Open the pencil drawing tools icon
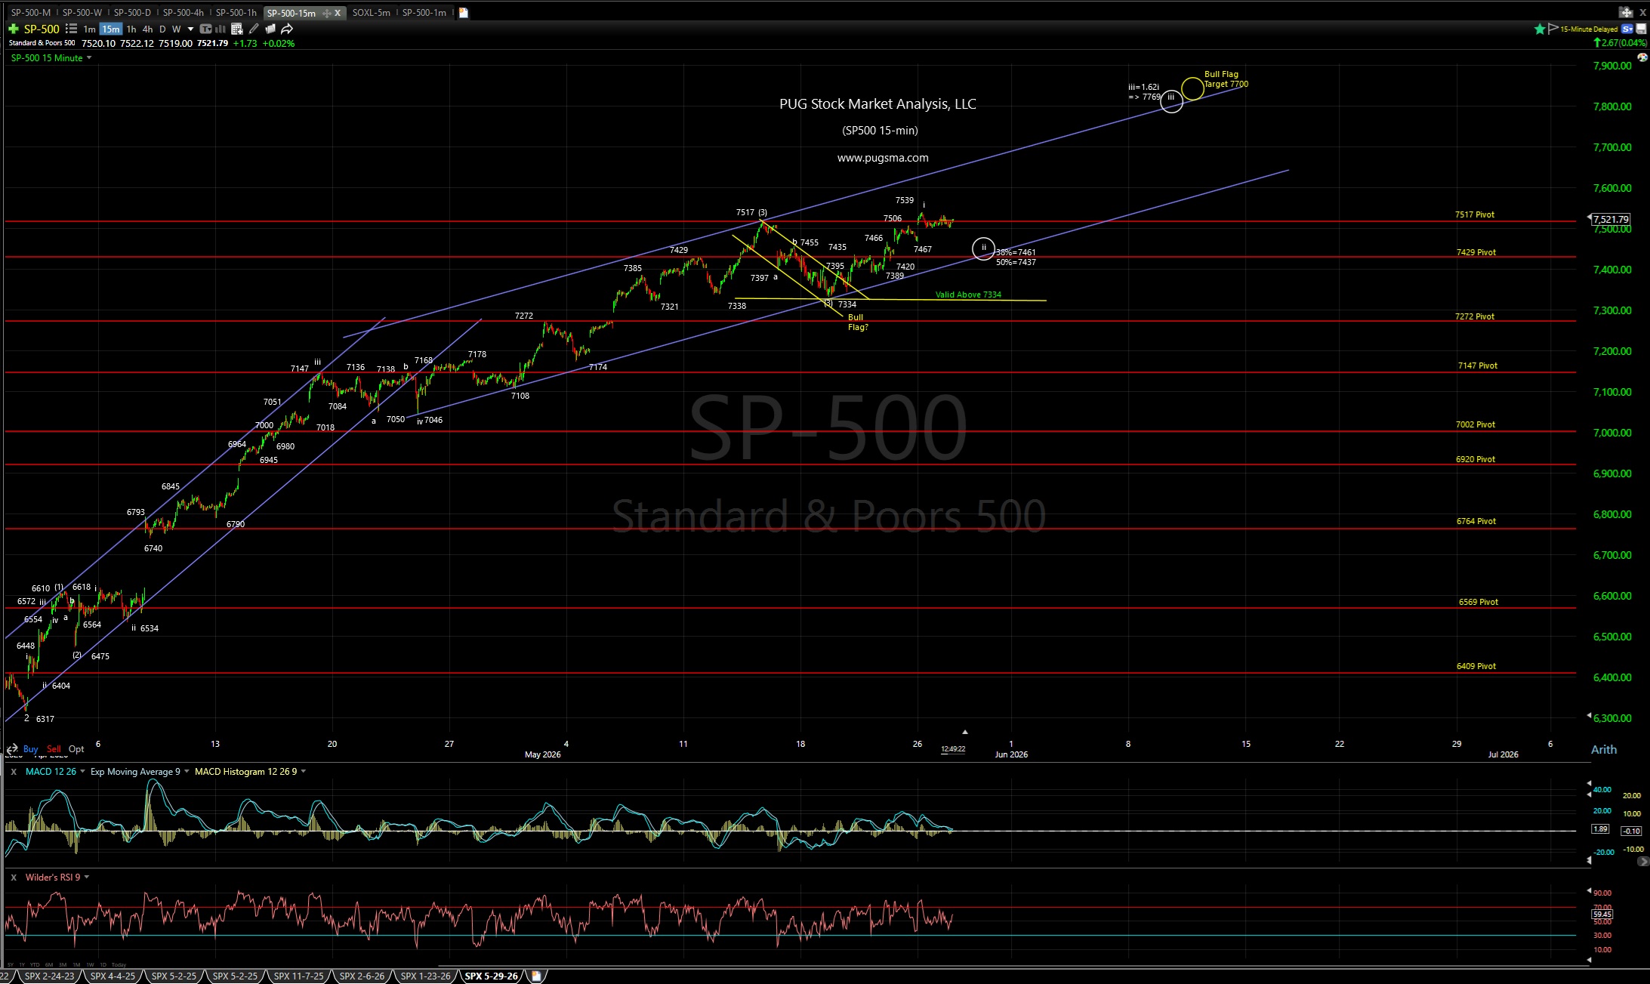Viewport: 1650px width, 984px height. 254,29
